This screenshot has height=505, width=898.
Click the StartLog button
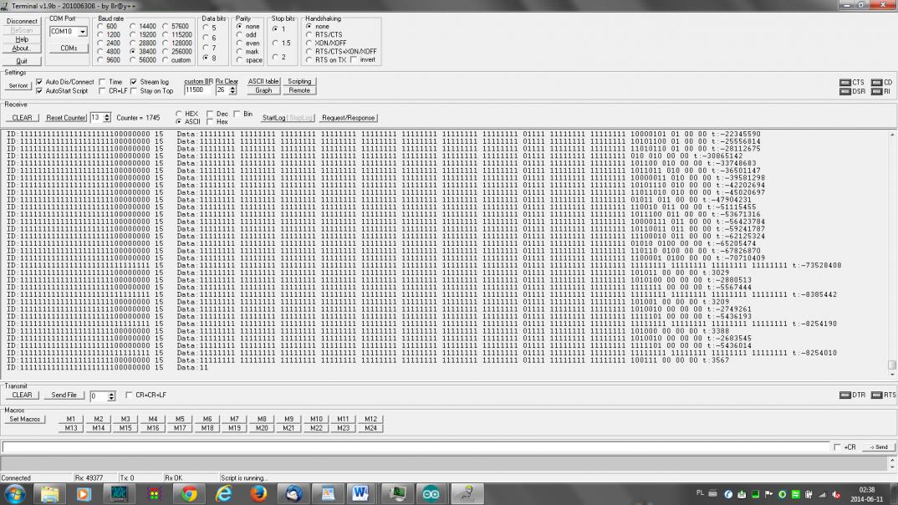[273, 117]
